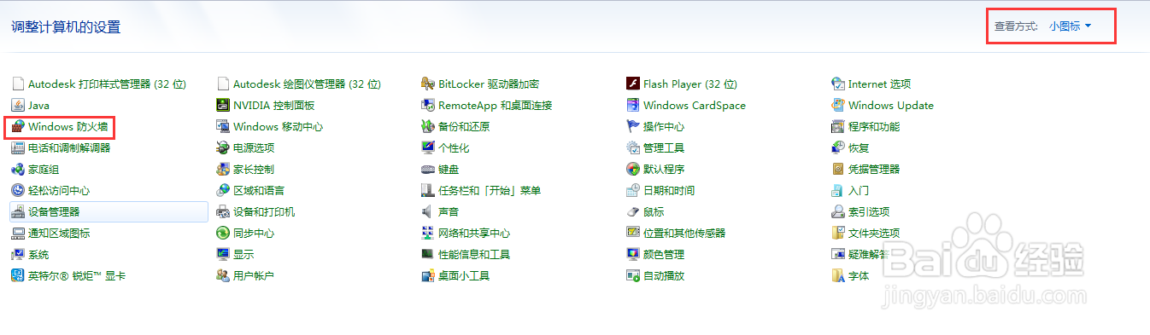Click the Java icon

pos(18,106)
